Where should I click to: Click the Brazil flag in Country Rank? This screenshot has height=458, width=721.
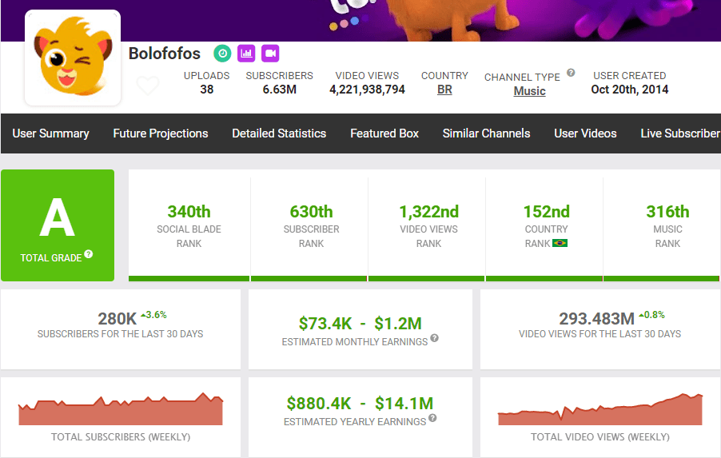tap(560, 243)
